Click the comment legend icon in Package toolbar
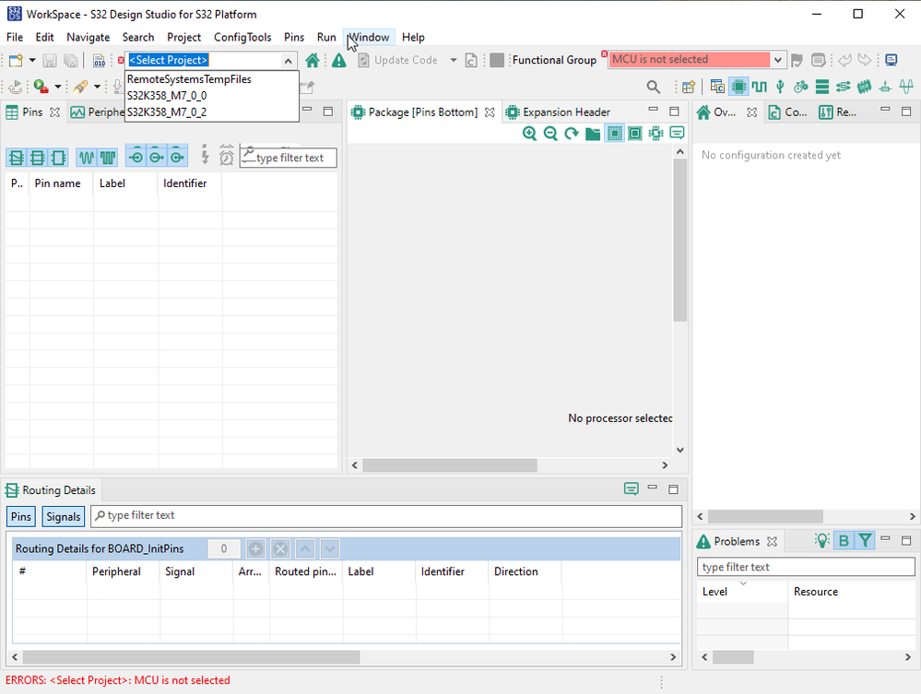Image resolution: width=921 pixels, height=694 pixels. click(x=678, y=133)
